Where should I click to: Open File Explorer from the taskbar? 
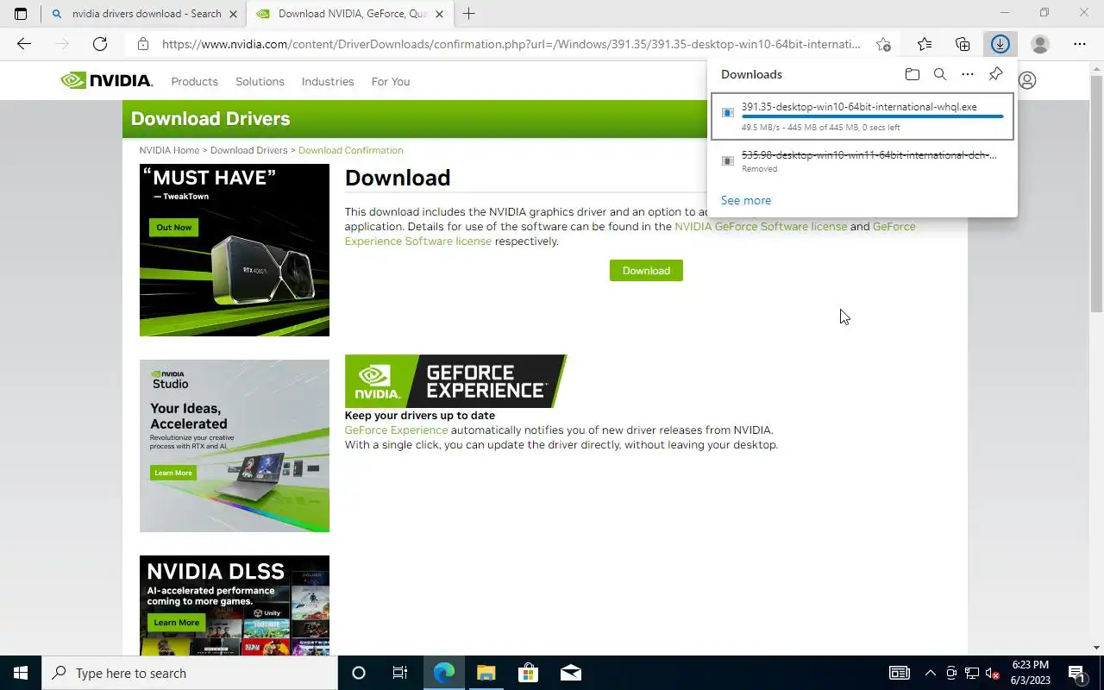[486, 673]
